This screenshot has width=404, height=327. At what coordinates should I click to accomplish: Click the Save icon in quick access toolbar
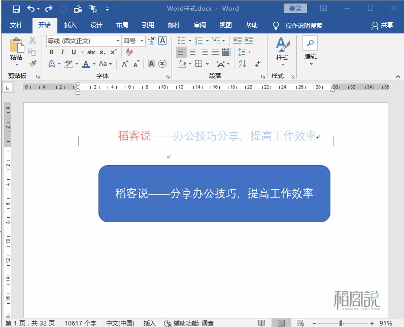[16, 9]
